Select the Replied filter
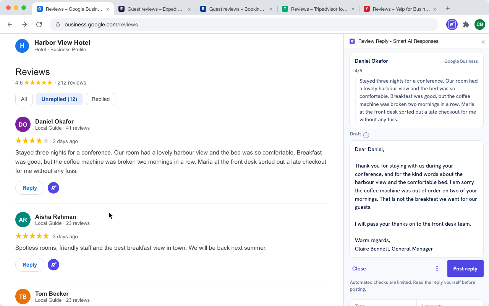Viewport: 489px width, 306px height. 100,99
